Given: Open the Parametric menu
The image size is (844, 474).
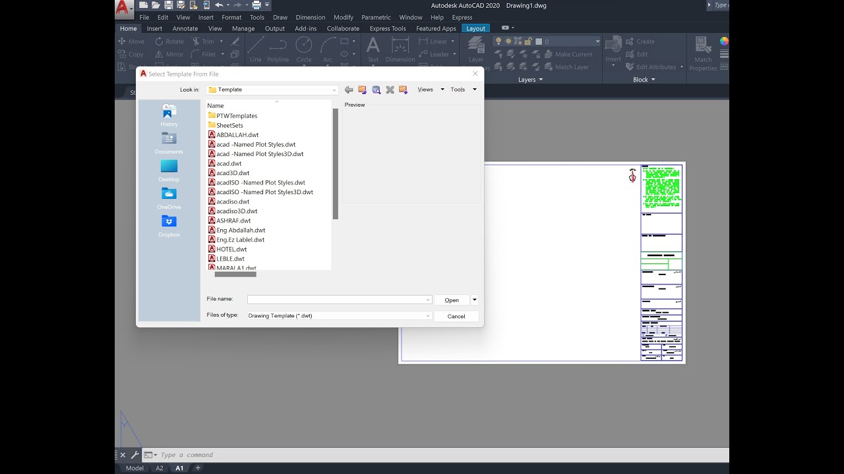Looking at the screenshot, I should click(376, 18).
